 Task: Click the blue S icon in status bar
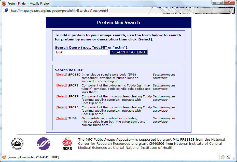(x=228, y=157)
